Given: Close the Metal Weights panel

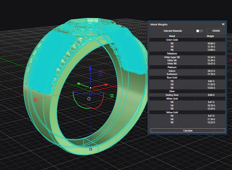Looking at the screenshot, I should (x=223, y=24).
